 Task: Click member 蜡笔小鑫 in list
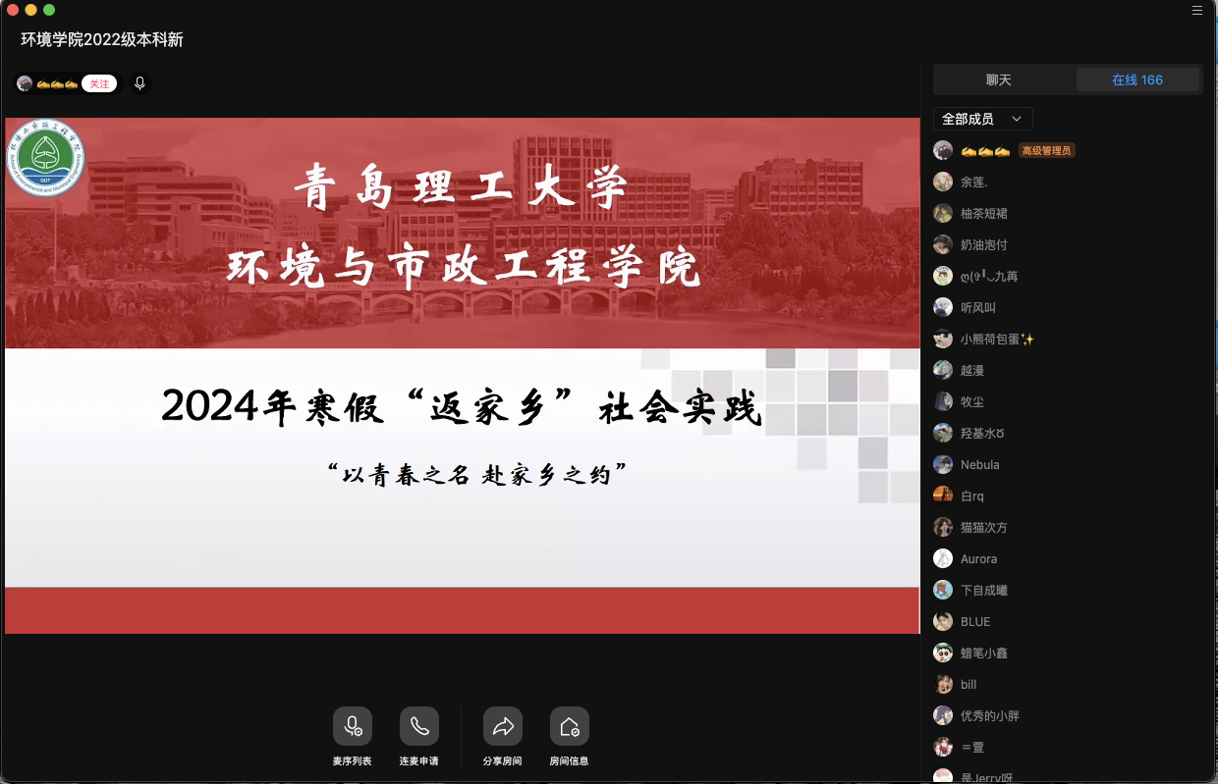pyautogui.click(x=983, y=653)
